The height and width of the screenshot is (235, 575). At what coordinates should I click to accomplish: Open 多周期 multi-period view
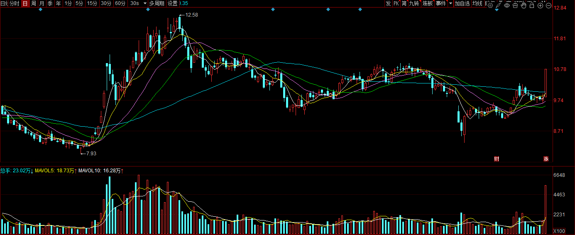(x=157, y=3)
